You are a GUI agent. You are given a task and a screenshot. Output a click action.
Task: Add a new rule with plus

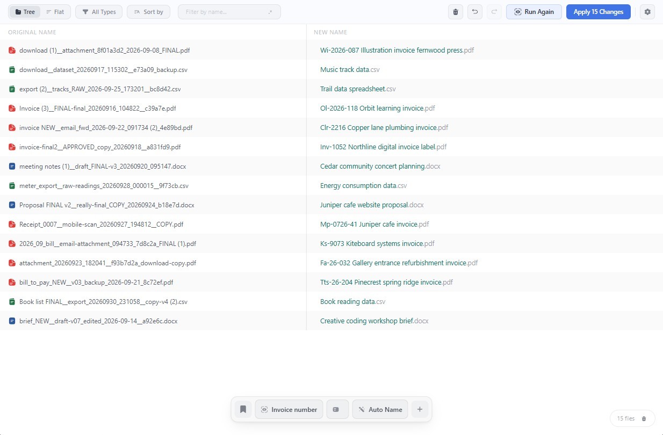tap(420, 409)
